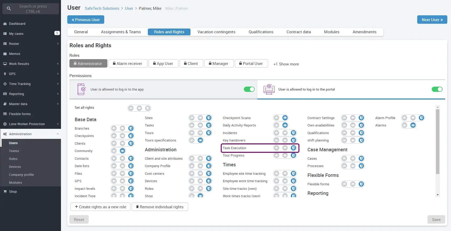Click the shield icon in Set all rights
The height and width of the screenshot is (231, 451).
pyautogui.click(x=148, y=108)
